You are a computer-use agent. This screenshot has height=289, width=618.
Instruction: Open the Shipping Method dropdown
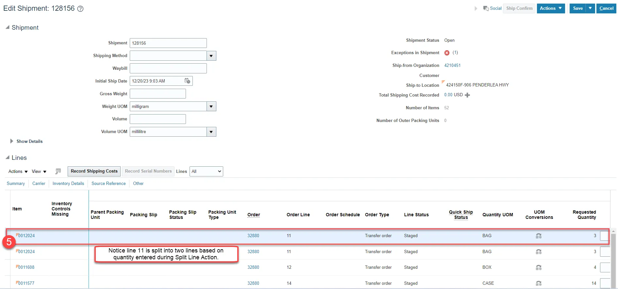click(x=211, y=56)
